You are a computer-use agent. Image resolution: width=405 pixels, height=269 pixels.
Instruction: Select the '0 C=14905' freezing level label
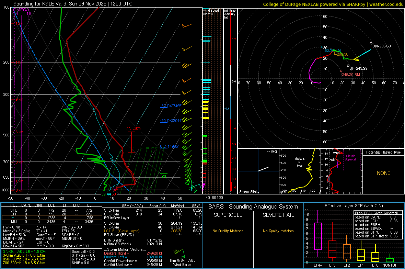click(169, 146)
